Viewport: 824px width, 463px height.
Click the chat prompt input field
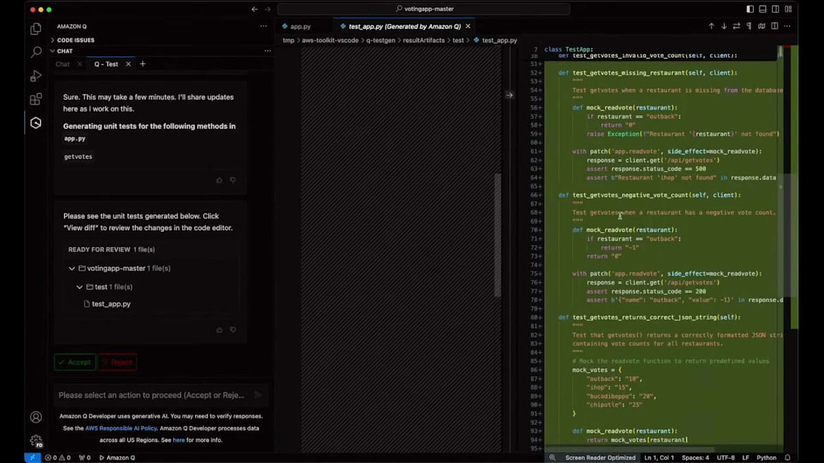[x=152, y=395]
